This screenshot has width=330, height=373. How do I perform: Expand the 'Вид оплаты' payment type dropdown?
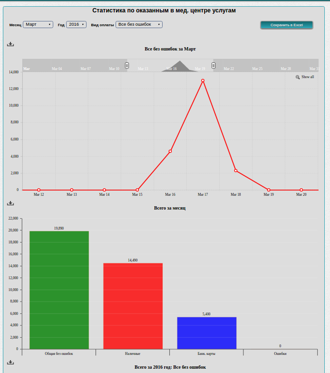click(x=139, y=24)
